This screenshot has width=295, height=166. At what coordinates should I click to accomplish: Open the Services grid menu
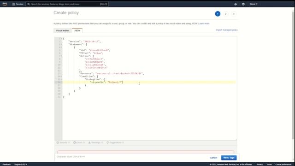[x=18, y=4]
